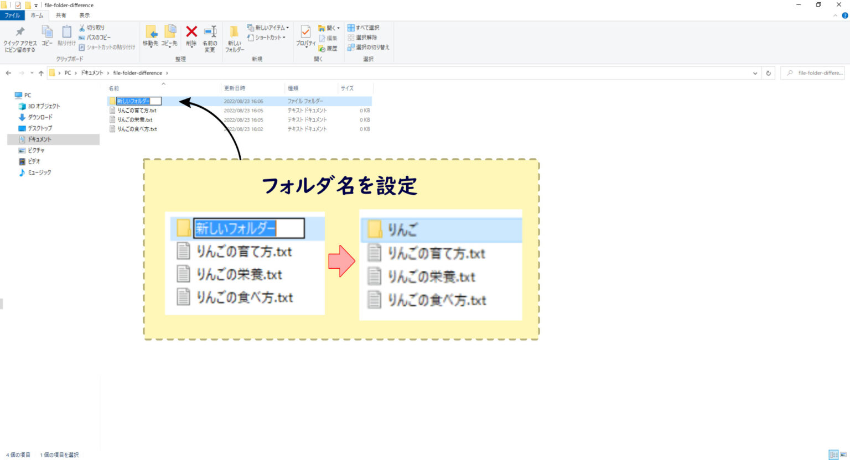The width and height of the screenshot is (850, 460).
Task: Expand breadcrumb chevron after PC
Action: [x=76, y=73]
